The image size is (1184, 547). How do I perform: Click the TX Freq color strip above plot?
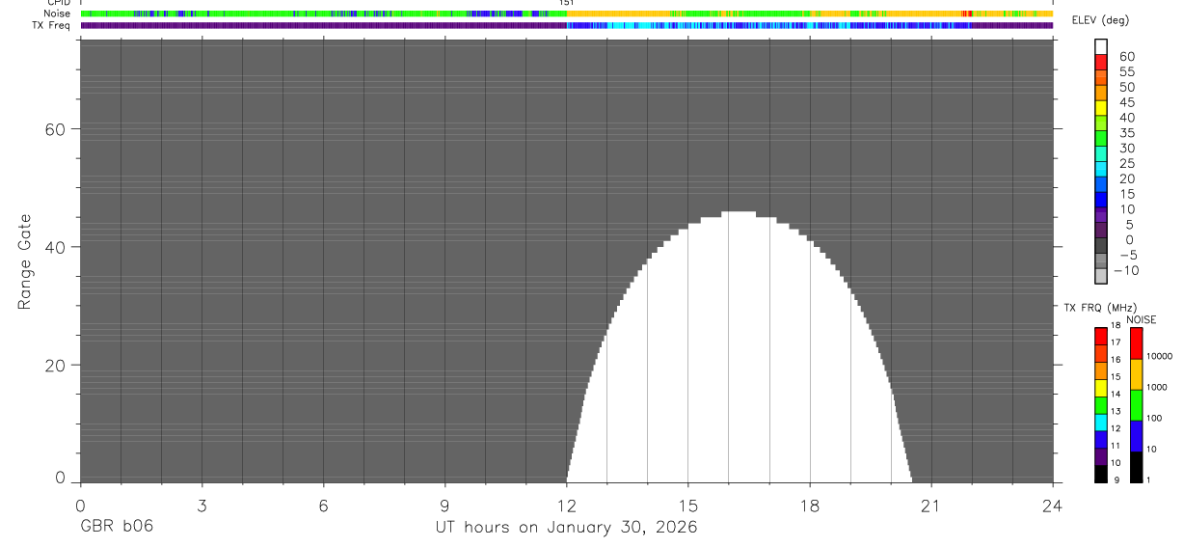tap(567, 25)
